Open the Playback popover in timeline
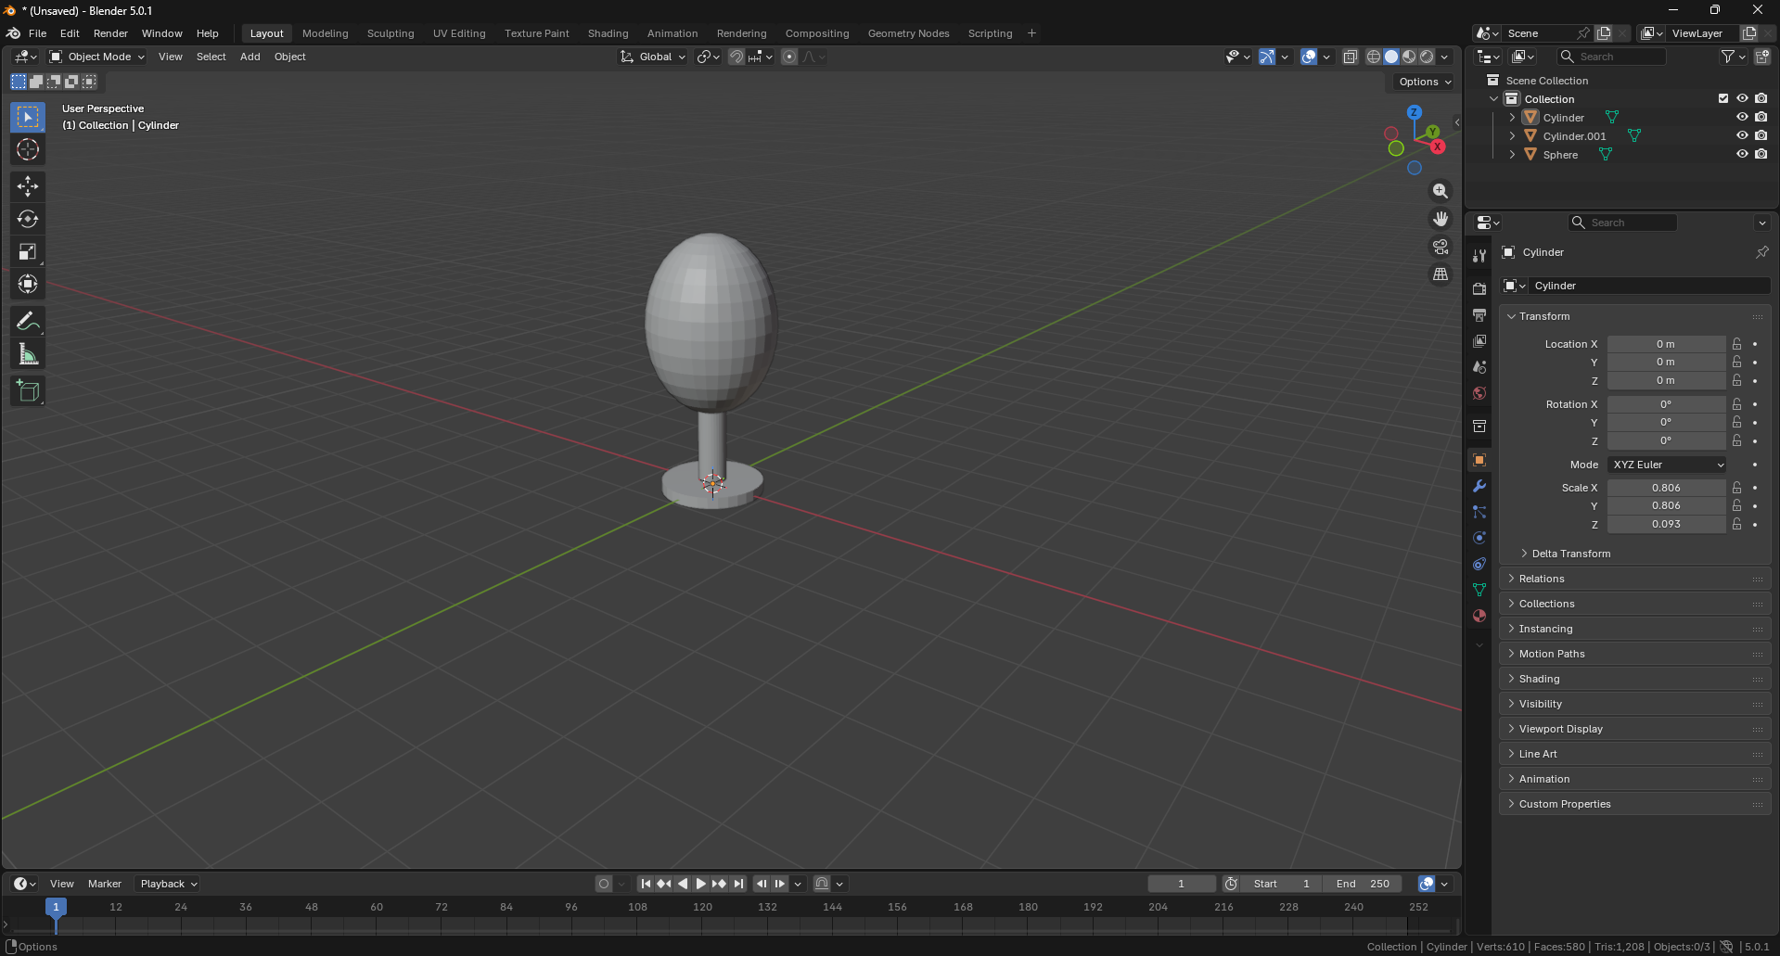Image resolution: width=1780 pixels, height=956 pixels. [x=168, y=884]
